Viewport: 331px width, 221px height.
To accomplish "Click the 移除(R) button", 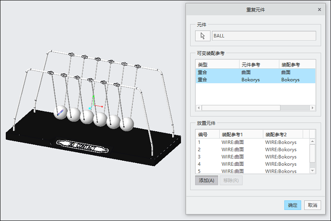I will click(231, 180).
